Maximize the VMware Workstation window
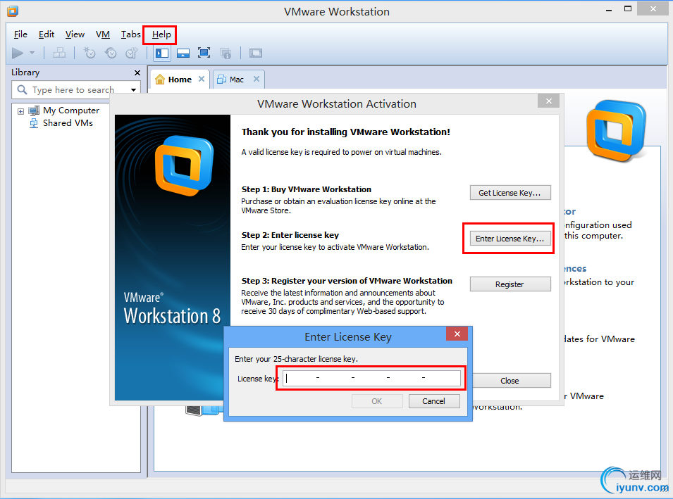673x499 pixels. click(x=628, y=9)
